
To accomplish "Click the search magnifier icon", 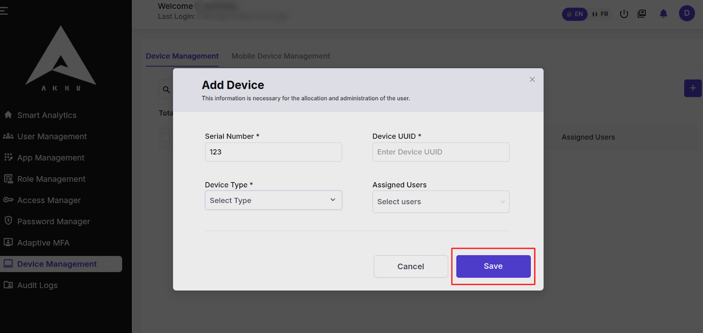I will click(167, 90).
